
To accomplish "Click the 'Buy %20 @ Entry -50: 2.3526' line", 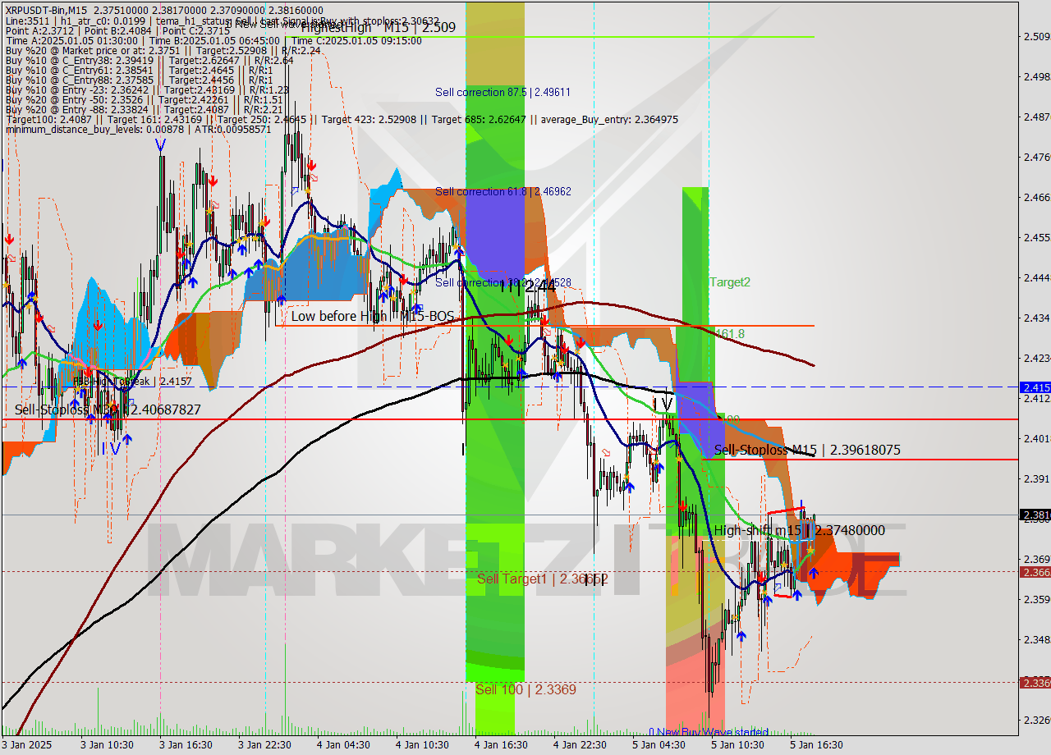I will [x=145, y=99].
